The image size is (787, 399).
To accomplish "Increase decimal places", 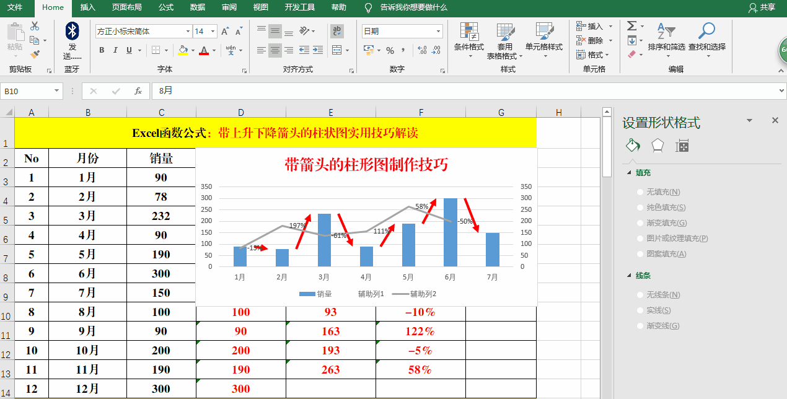I will pyautogui.click(x=423, y=50).
